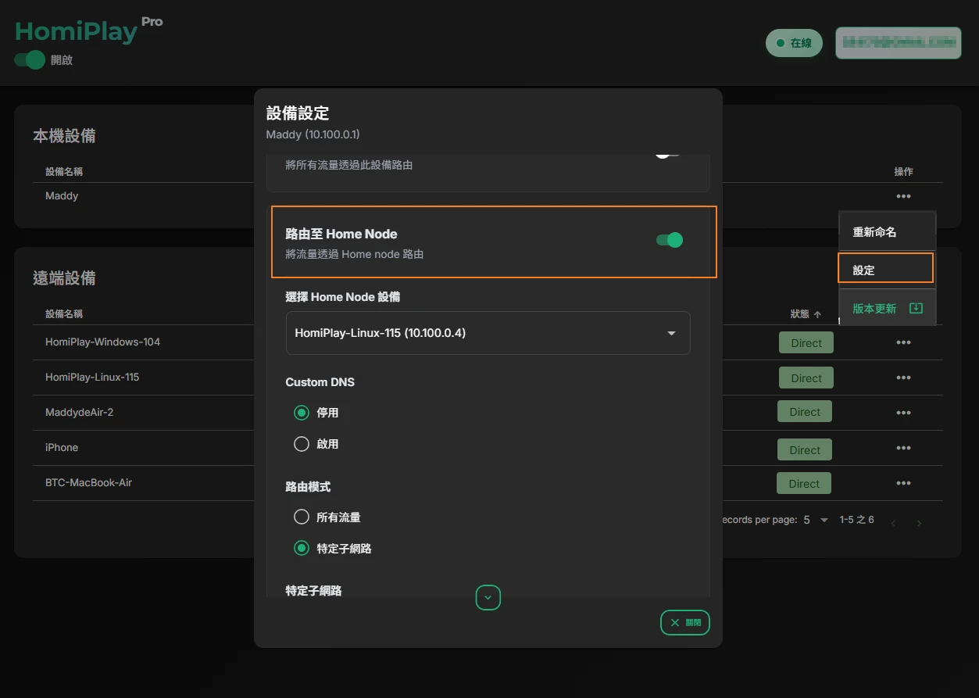Click the 操作 column header
This screenshot has width=979, height=698.
(x=903, y=171)
